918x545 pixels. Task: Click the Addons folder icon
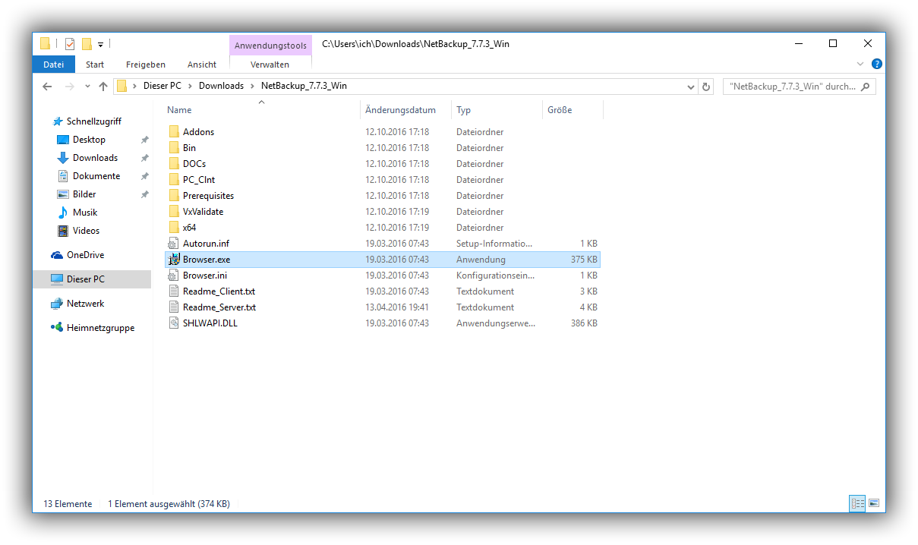click(x=174, y=132)
